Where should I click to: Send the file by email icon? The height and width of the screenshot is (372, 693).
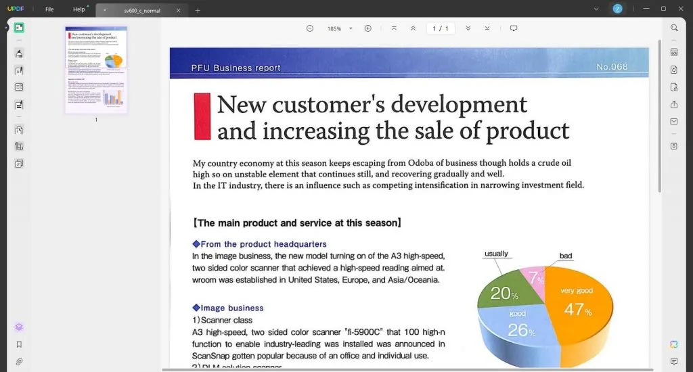[674, 122]
